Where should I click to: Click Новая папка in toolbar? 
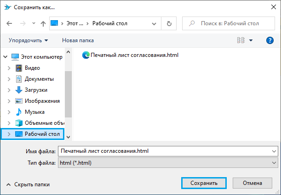[78, 40]
